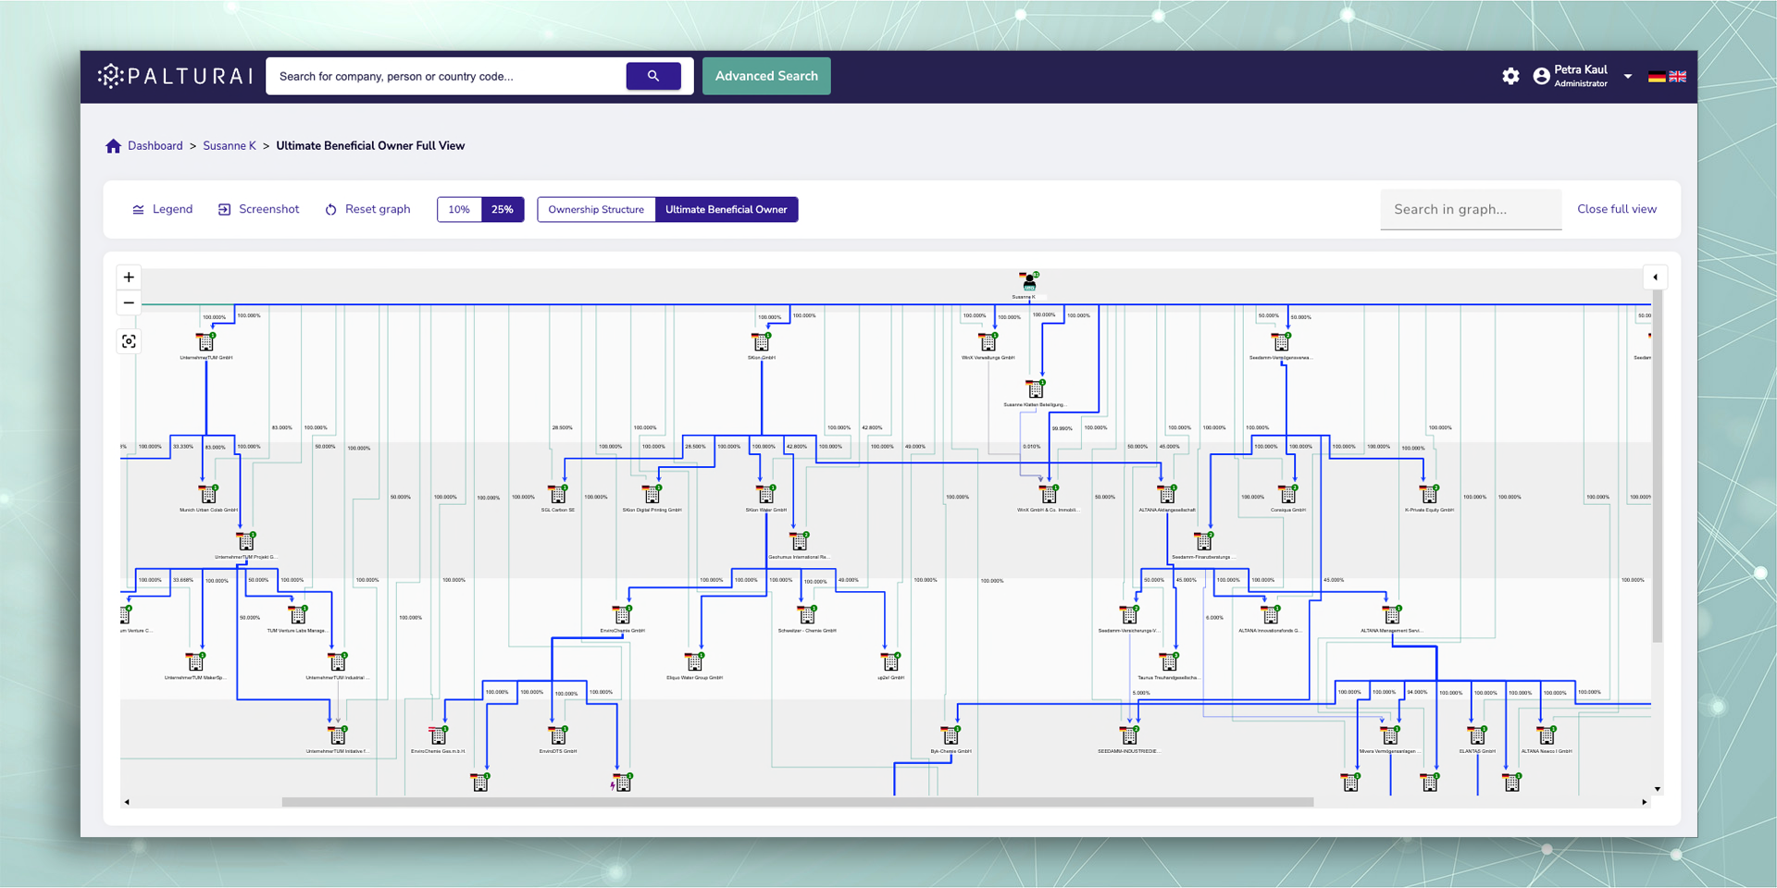Expand the collapsed side panel arrow
The height and width of the screenshot is (888, 1777).
coord(1655,277)
